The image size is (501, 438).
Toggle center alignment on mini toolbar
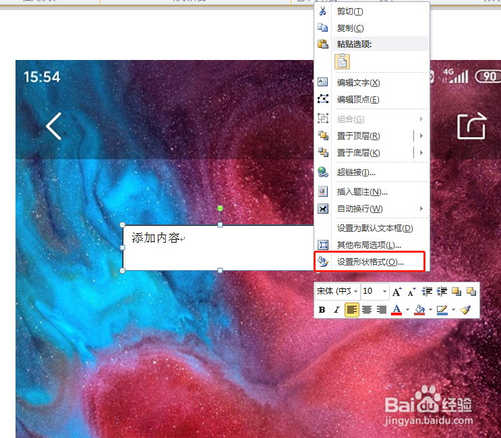coord(367,310)
